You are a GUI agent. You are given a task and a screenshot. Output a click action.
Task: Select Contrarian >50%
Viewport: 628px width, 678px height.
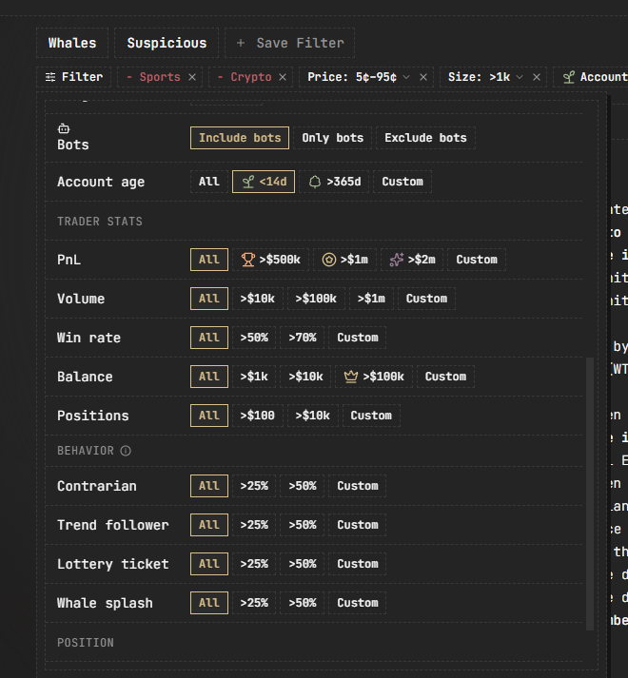(303, 486)
